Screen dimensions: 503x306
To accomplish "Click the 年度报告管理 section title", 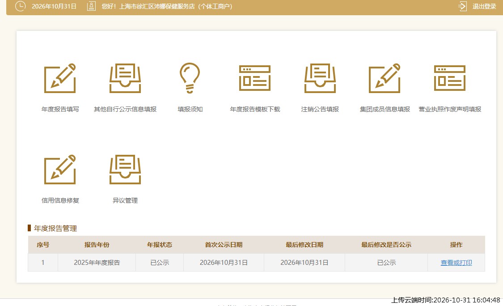I will (x=55, y=228).
